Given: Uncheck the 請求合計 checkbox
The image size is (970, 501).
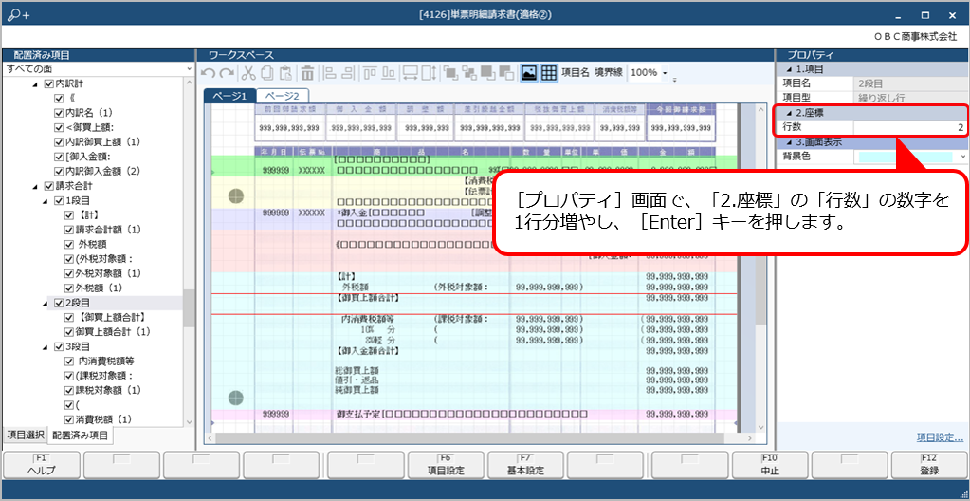Looking at the screenshot, I should click(49, 186).
